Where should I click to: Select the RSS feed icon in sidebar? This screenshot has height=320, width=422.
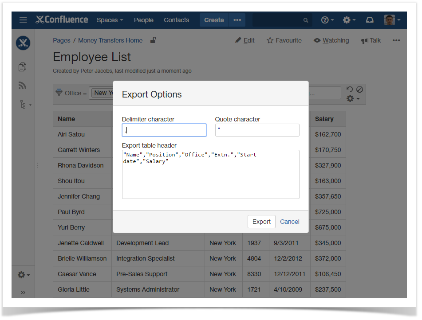[23, 86]
